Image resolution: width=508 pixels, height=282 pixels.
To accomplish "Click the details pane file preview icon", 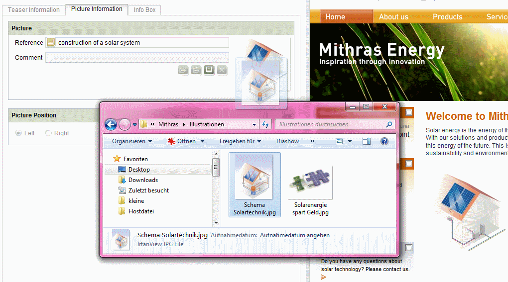I will click(121, 240).
